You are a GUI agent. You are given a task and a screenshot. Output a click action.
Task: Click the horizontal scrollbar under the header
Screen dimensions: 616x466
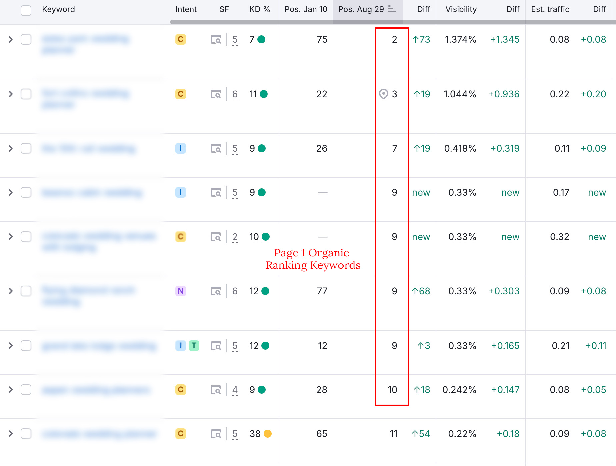pos(393,22)
